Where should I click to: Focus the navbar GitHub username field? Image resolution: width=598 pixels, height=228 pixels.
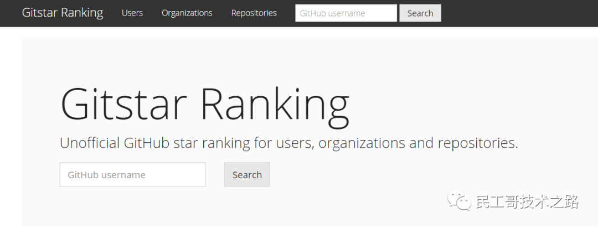tap(346, 13)
